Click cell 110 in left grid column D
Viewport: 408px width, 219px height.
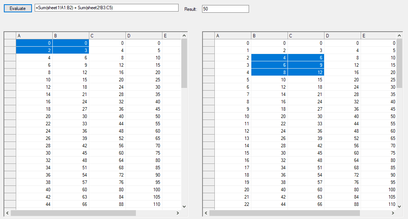(x=144, y=204)
